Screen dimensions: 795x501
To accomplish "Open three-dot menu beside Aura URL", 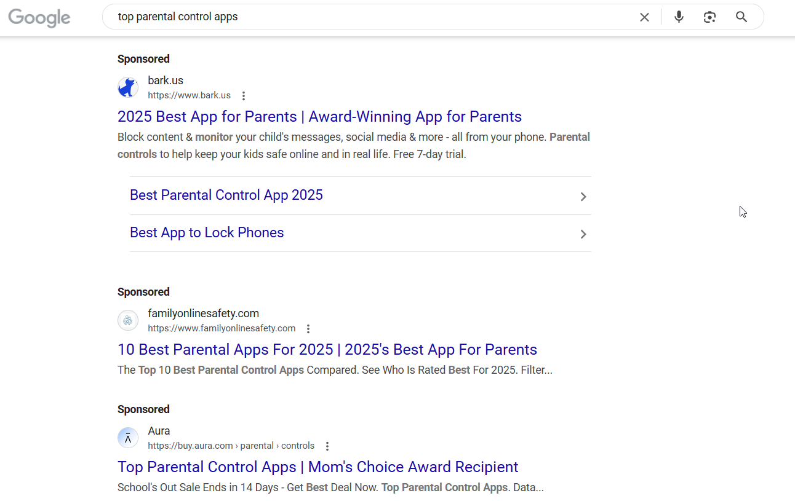I will (327, 446).
